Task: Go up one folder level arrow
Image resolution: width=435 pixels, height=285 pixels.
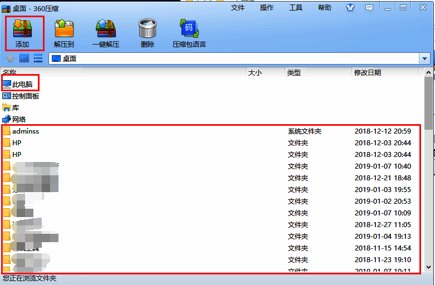Action: click(10, 58)
